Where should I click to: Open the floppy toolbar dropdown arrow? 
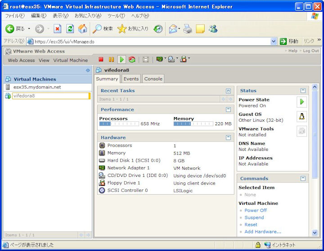(x=189, y=58)
